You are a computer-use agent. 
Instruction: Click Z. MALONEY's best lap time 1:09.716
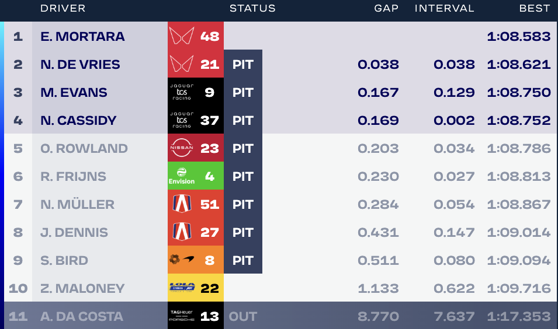click(x=519, y=288)
